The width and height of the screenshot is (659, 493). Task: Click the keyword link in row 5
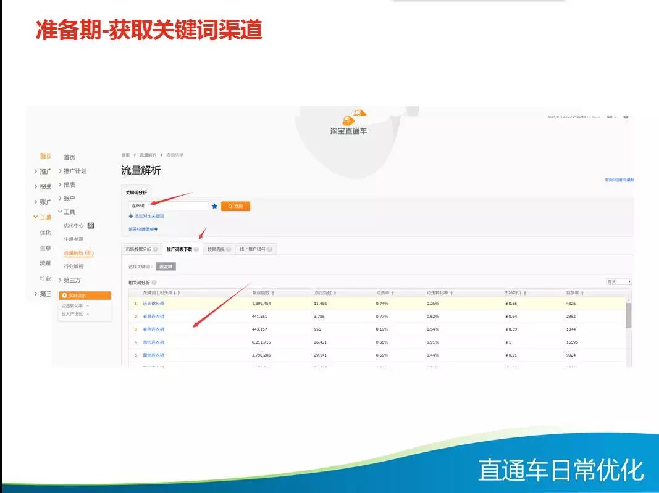[153, 355]
